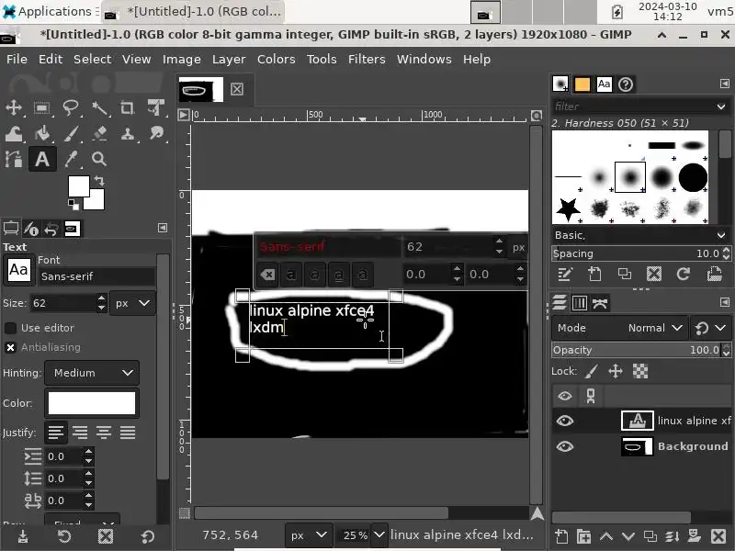Screen dimensions: 735x551
Task: Hide the linux alpine xf text layer
Action: (x=565, y=421)
